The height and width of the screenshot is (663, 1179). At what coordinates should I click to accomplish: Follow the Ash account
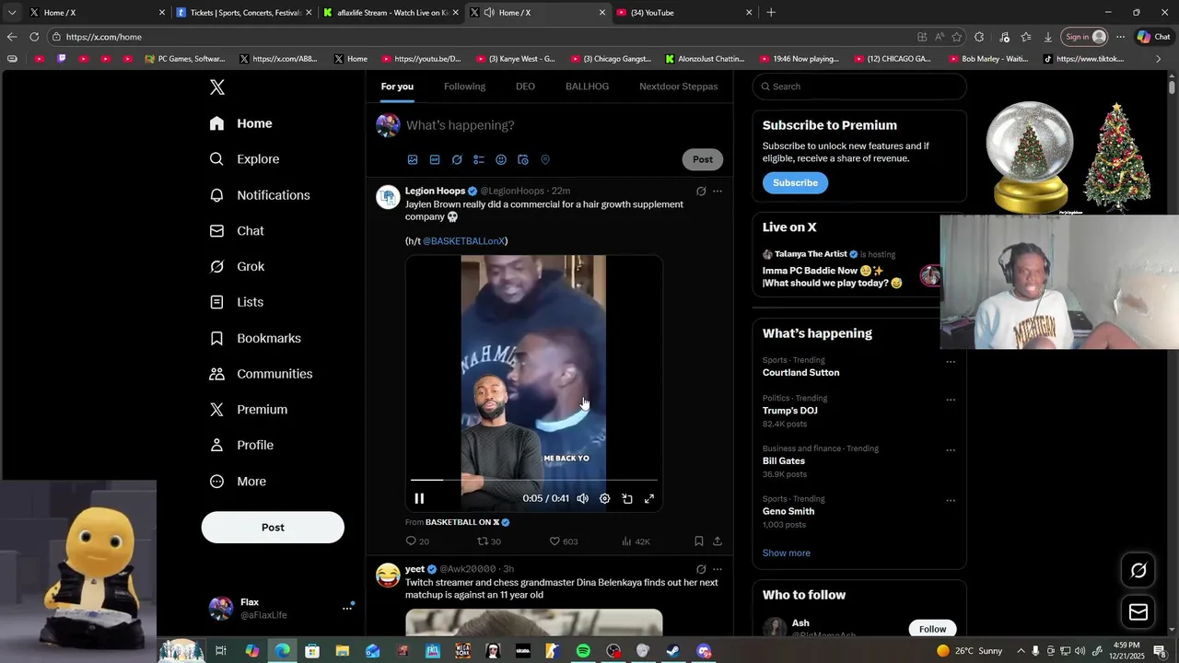(x=932, y=629)
